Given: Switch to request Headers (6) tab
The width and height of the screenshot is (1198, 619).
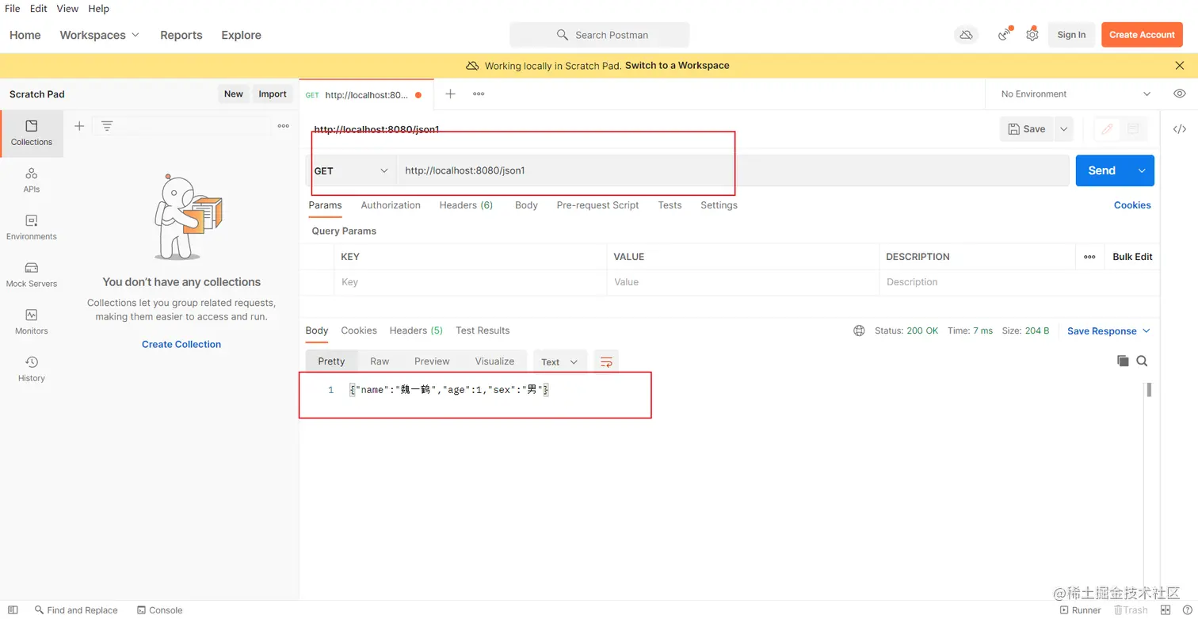Looking at the screenshot, I should click(466, 204).
